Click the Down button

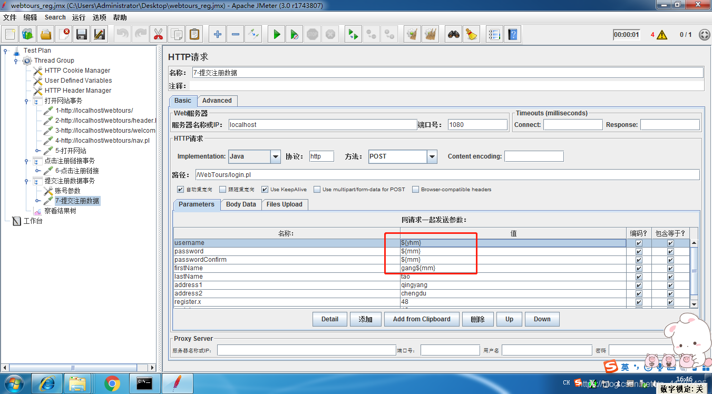542,319
